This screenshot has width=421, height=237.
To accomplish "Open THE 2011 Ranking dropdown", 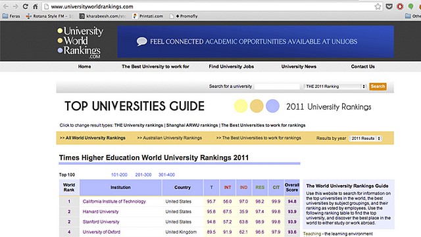I will [335, 86].
